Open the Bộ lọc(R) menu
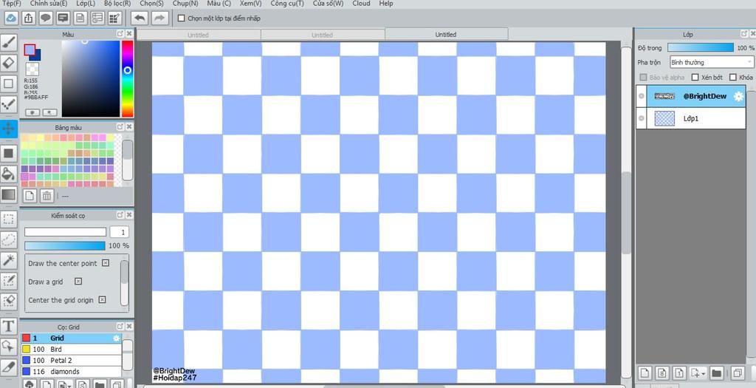The width and height of the screenshot is (756, 388). [x=117, y=4]
